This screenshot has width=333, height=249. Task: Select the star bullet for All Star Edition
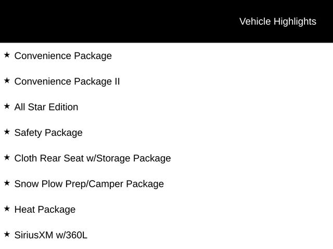tap(6, 106)
